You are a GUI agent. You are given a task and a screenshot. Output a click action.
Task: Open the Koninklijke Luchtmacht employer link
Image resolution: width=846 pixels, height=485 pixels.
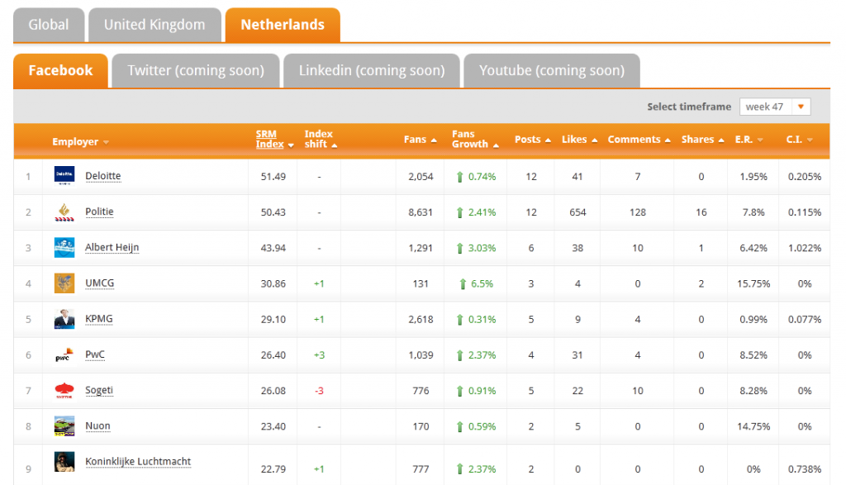[x=138, y=462]
